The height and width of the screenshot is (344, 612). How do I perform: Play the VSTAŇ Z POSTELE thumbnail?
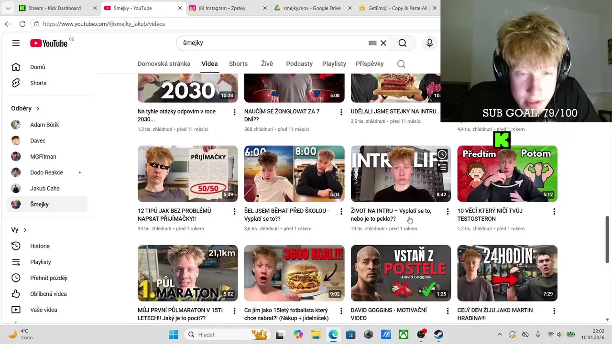(401, 273)
